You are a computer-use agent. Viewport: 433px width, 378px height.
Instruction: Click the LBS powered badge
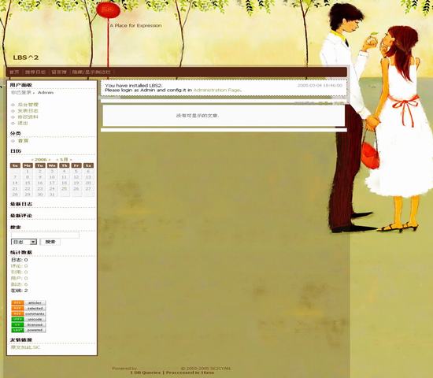28,330
